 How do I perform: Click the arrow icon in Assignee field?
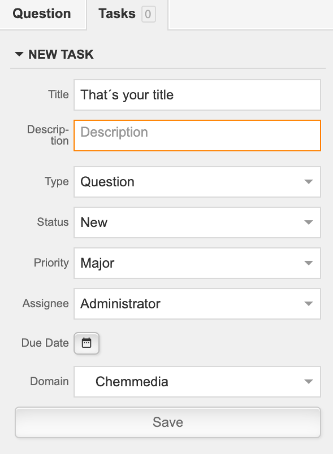tap(308, 304)
